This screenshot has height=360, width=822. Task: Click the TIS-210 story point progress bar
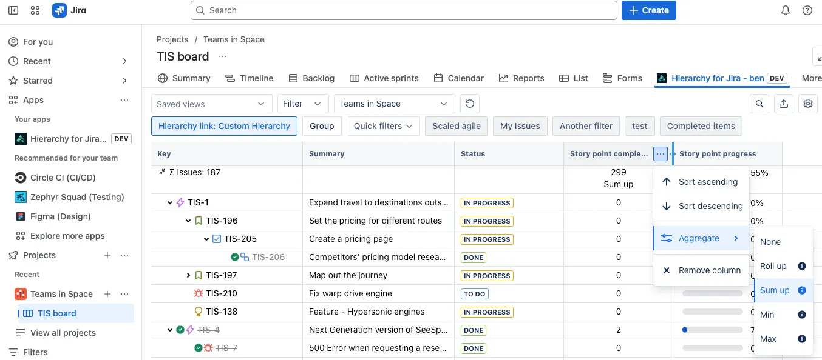click(x=712, y=293)
